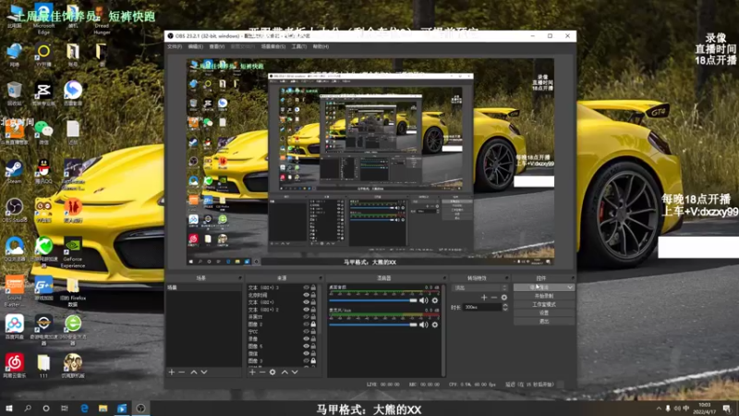Remove selected source with minus icon
This screenshot has height=416, width=739.
click(262, 373)
